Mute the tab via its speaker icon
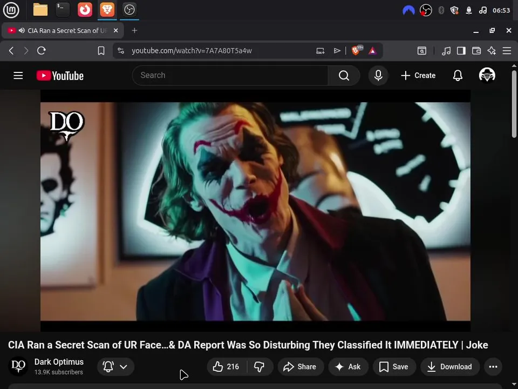 click(x=22, y=30)
